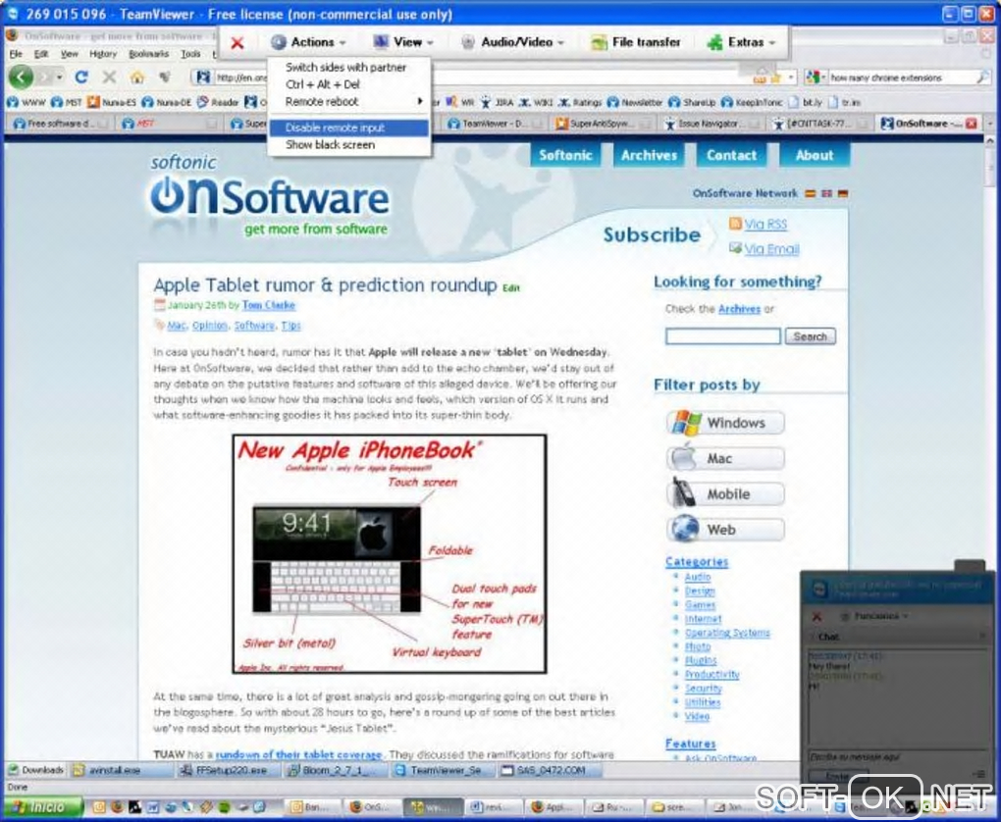Viewport: 1001px width, 822px height.
Task: Open the JIRA bookmark
Action: (x=497, y=102)
